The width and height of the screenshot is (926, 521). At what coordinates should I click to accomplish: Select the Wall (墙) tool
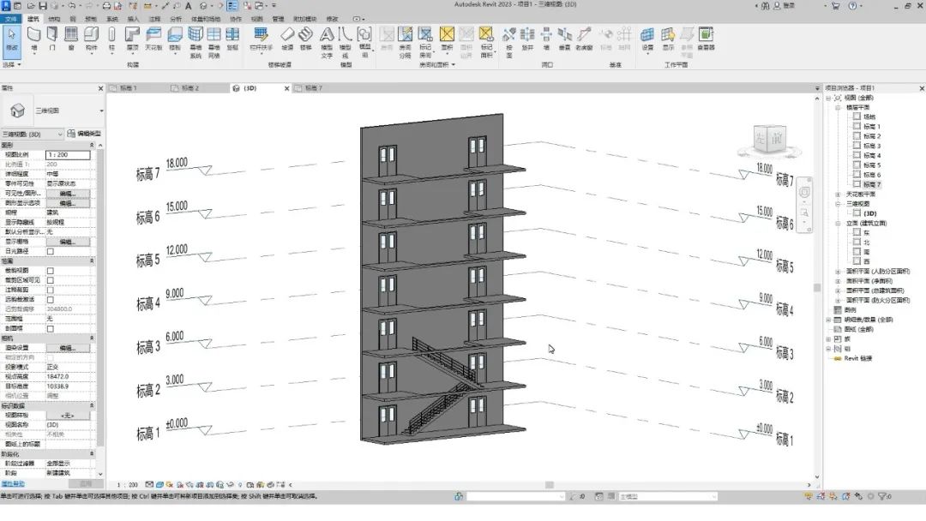click(x=33, y=39)
